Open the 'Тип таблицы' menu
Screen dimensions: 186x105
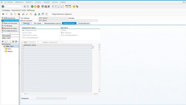pos(9,2)
